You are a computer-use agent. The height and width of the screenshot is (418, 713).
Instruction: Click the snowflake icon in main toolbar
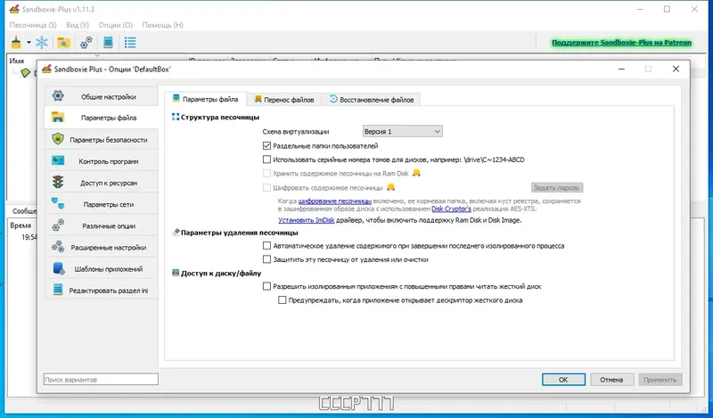42,42
